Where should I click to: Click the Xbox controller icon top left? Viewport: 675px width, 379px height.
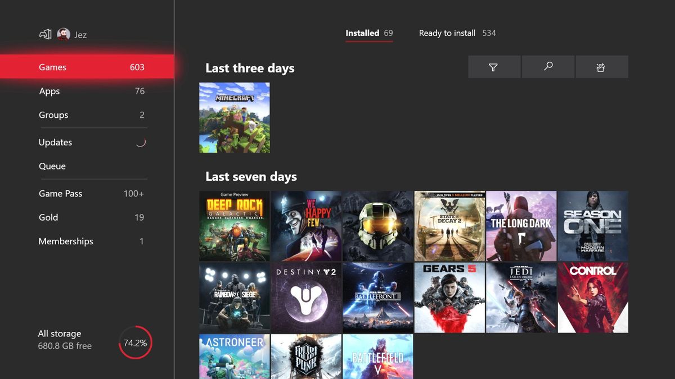[x=45, y=34]
